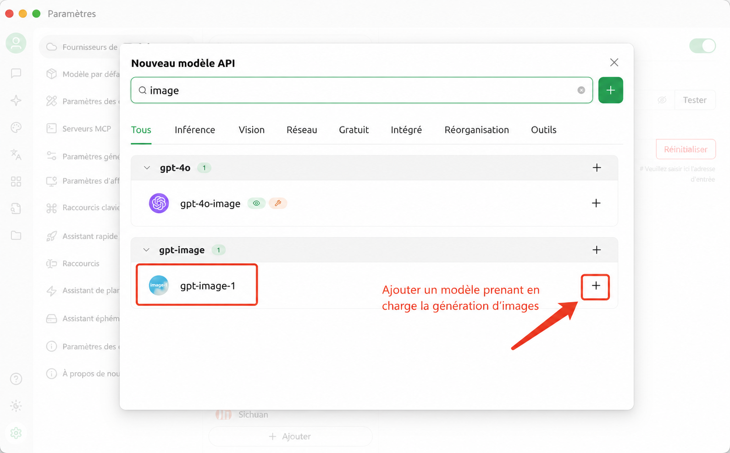
Task: Switch to the Réorganisation tab
Action: pos(477,130)
